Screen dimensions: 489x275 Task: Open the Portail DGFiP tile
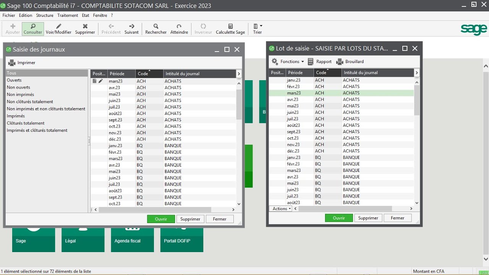pos(182,239)
